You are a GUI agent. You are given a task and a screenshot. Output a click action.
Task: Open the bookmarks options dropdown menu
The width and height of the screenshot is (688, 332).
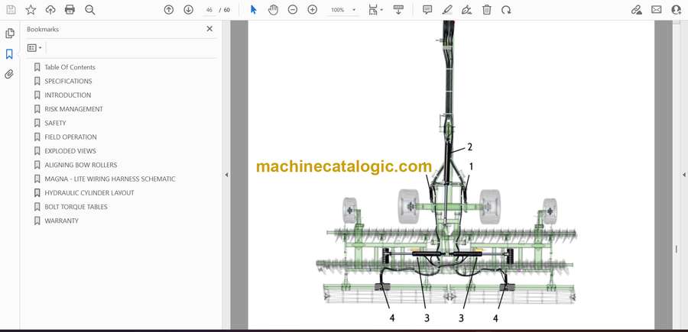34,48
